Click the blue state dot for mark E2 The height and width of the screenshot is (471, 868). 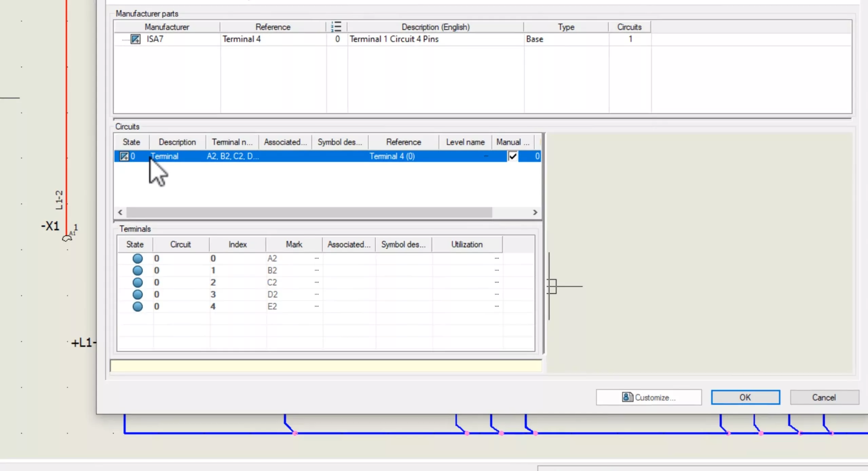coord(137,307)
